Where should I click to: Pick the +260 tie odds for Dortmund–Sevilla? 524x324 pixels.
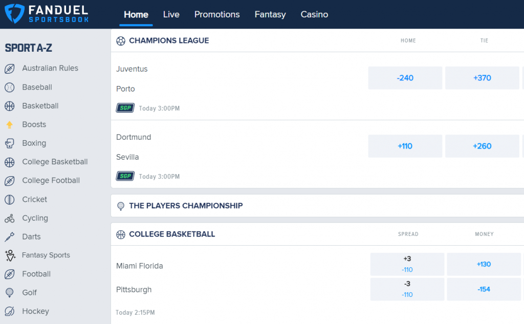482,146
